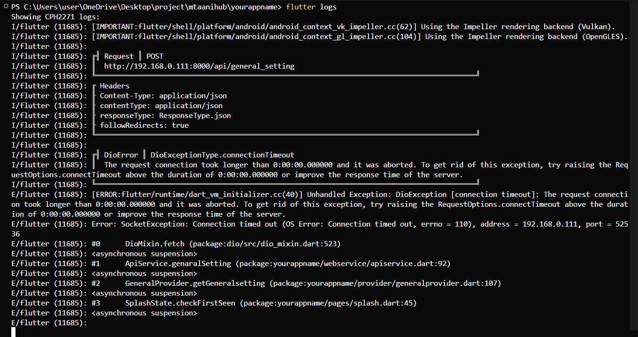Click the "followRedirects: true" header line

pyautogui.click(x=144, y=125)
